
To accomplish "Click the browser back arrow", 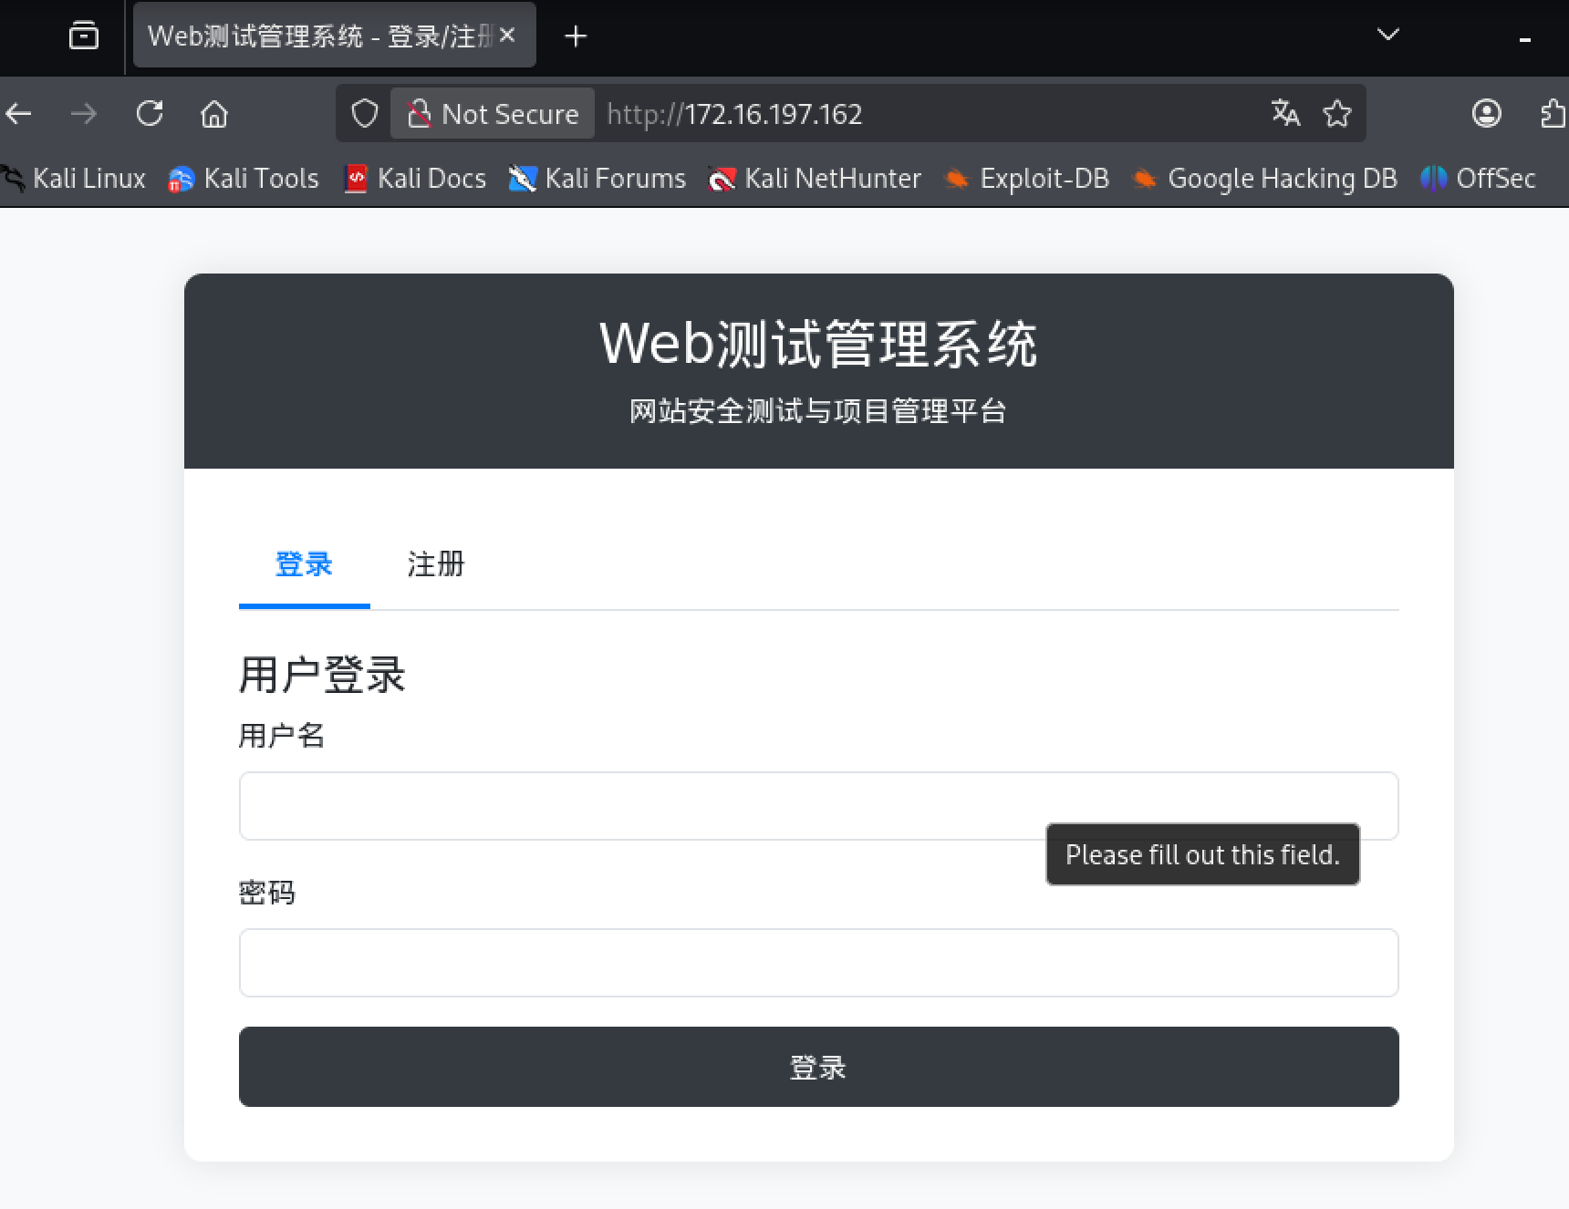I will coord(19,114).
